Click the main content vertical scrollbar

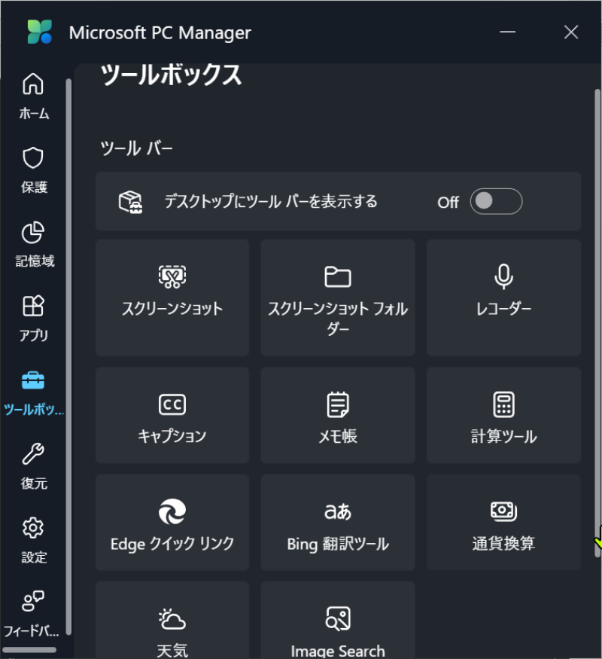click(x=597, y=316)
